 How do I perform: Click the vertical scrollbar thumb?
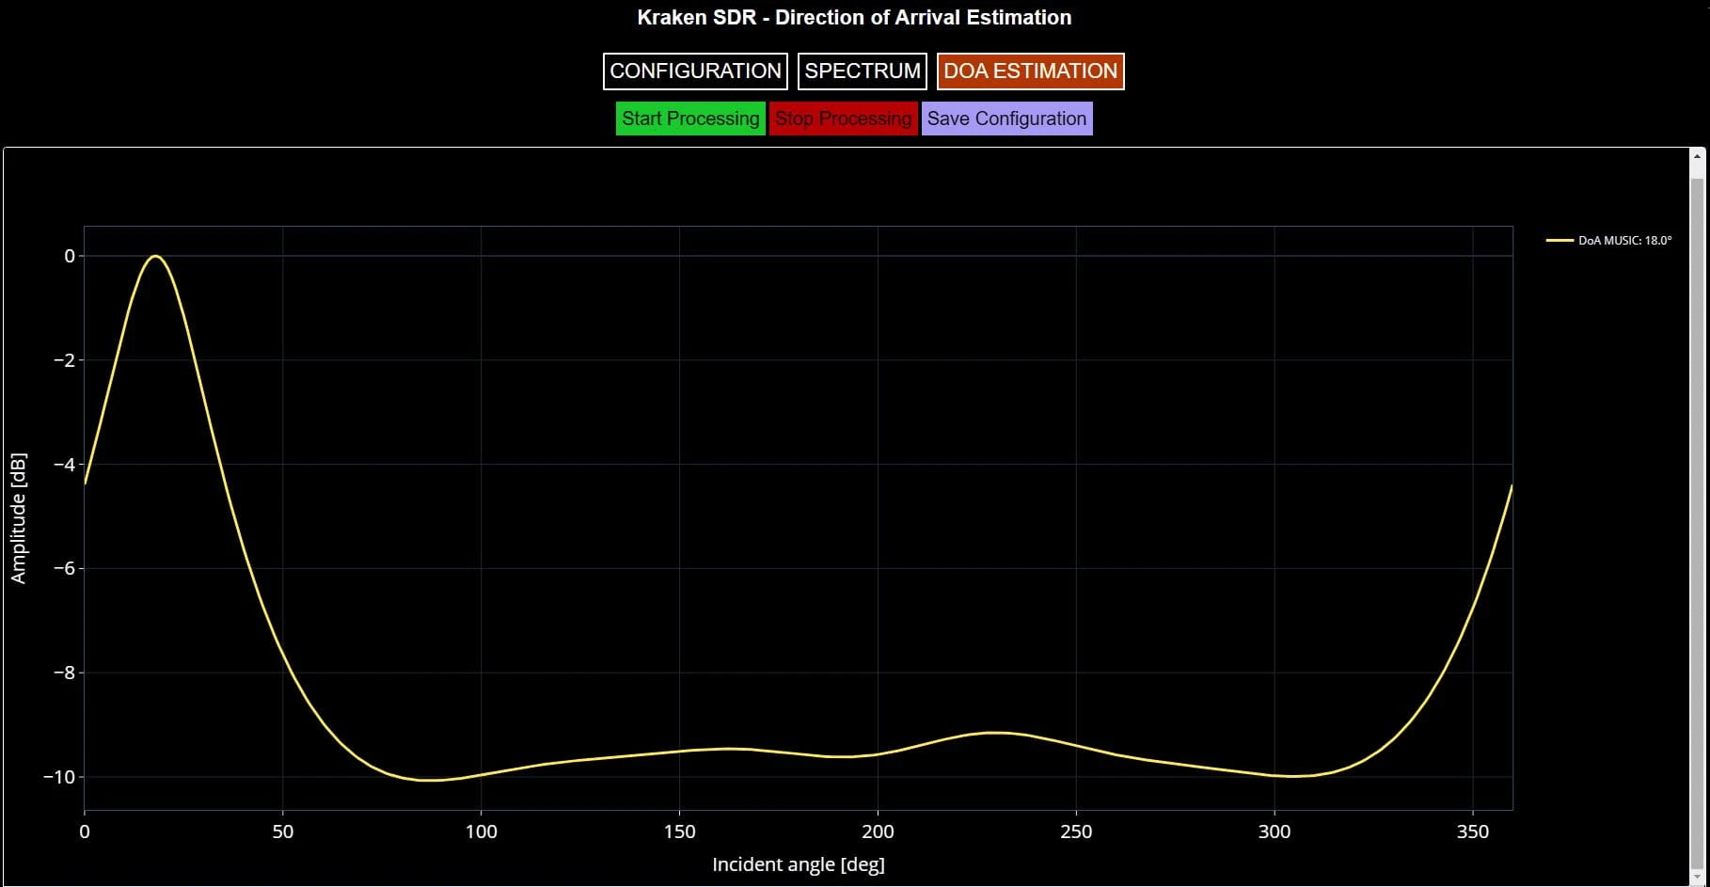(x=1697, y=517)
